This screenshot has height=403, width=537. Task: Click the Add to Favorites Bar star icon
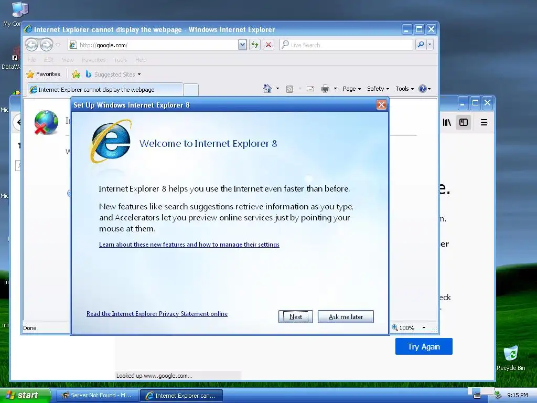click(x=76, y=74)
